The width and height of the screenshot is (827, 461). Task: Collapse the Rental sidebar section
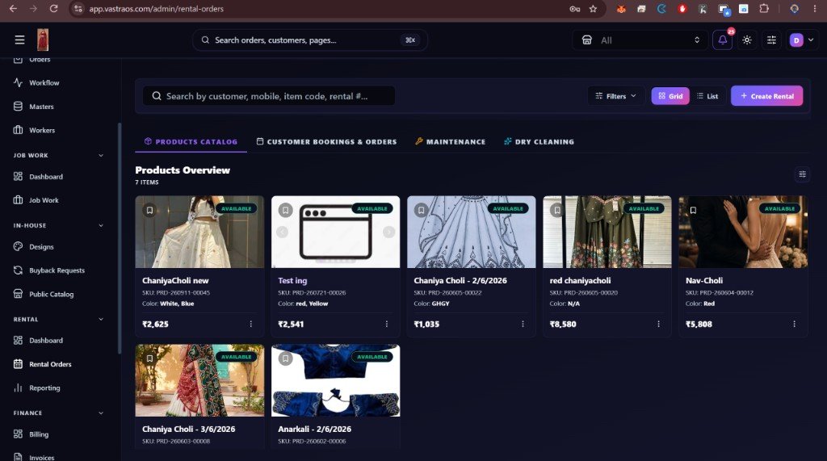pos(101,319)
